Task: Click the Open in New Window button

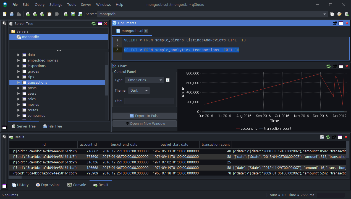Action: click(x=145, y=124)
